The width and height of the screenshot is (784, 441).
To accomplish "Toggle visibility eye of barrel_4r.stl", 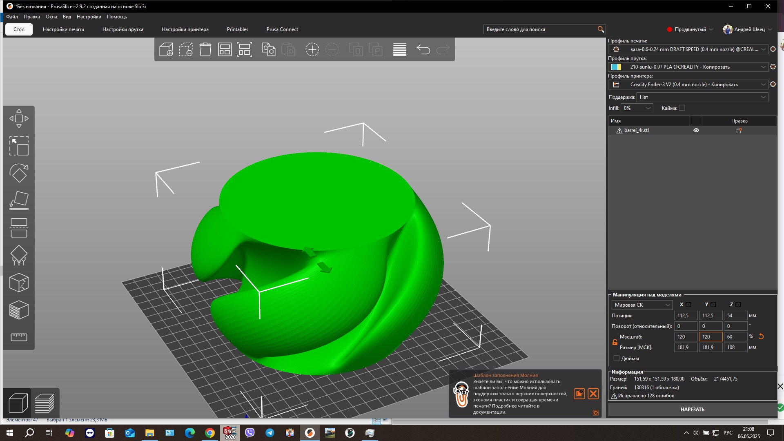I will [x=696, y=131].
